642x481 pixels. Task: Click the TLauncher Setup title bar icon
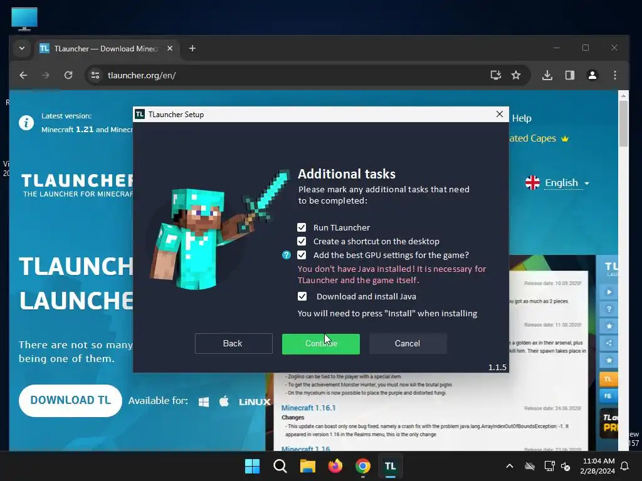pos(140,114)
